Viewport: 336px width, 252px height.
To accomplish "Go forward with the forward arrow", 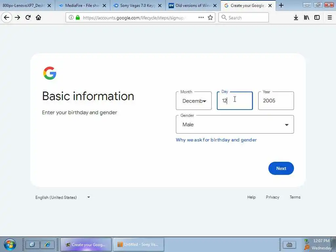I will (17, 18).
